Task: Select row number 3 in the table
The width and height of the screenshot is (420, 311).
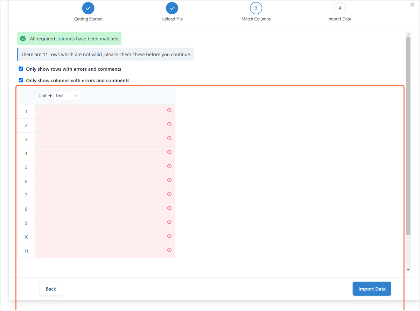Action: point(26,140)
